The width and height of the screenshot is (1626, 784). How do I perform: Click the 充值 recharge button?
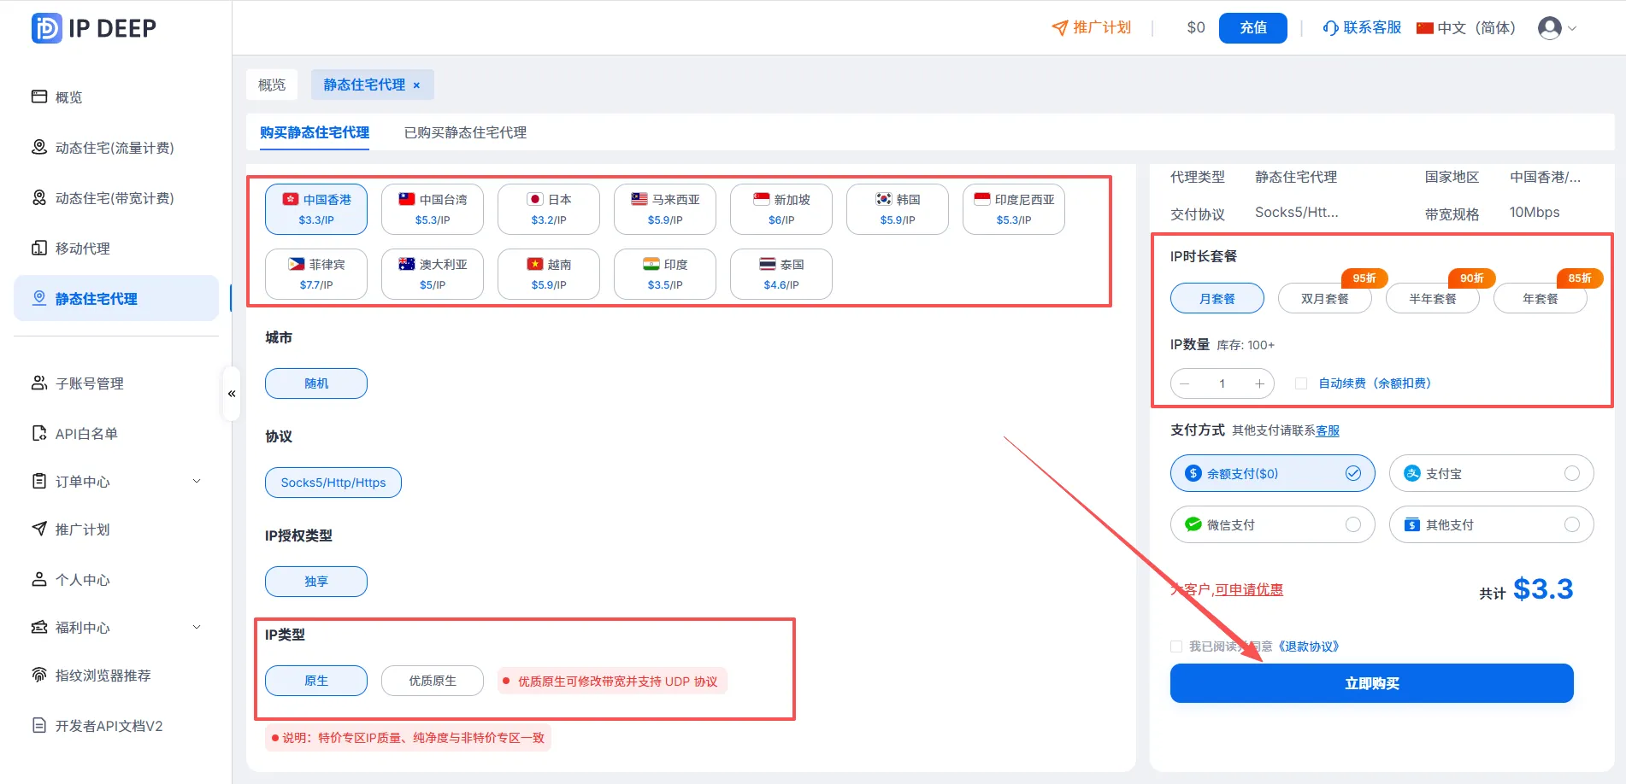(1253, 28)
